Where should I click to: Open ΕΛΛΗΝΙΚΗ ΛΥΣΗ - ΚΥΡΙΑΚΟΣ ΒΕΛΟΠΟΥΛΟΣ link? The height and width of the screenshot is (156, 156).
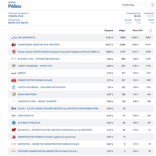click(38, 59)
